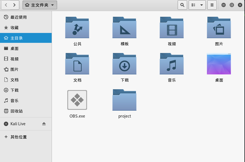Click the search magnifier icon

182,5
